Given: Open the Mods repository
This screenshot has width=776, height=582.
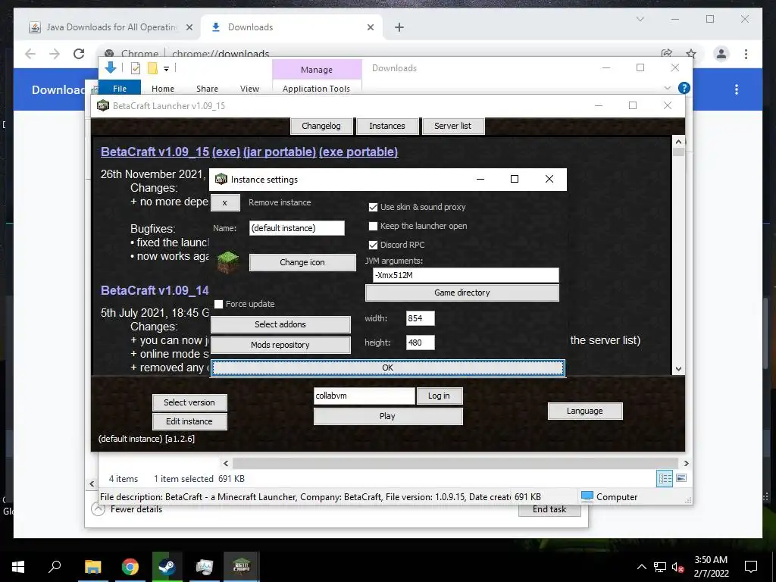Looking at the screenshot, I should (x=280, y=345).
